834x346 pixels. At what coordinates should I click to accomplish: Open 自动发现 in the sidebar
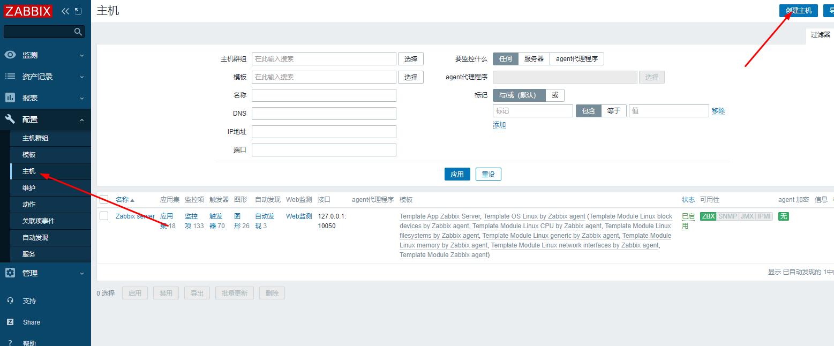[x=35, y=238]
